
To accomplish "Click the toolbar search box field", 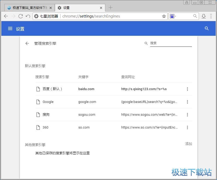I will 184,16.
